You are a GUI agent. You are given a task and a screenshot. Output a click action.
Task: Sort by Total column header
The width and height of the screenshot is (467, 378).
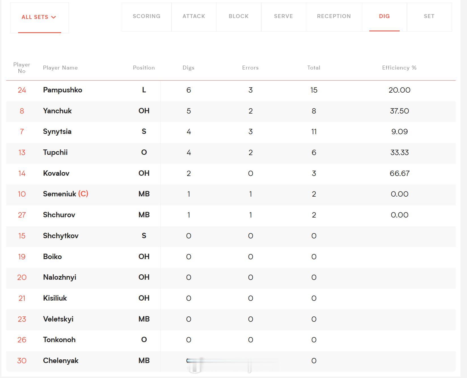314,68
